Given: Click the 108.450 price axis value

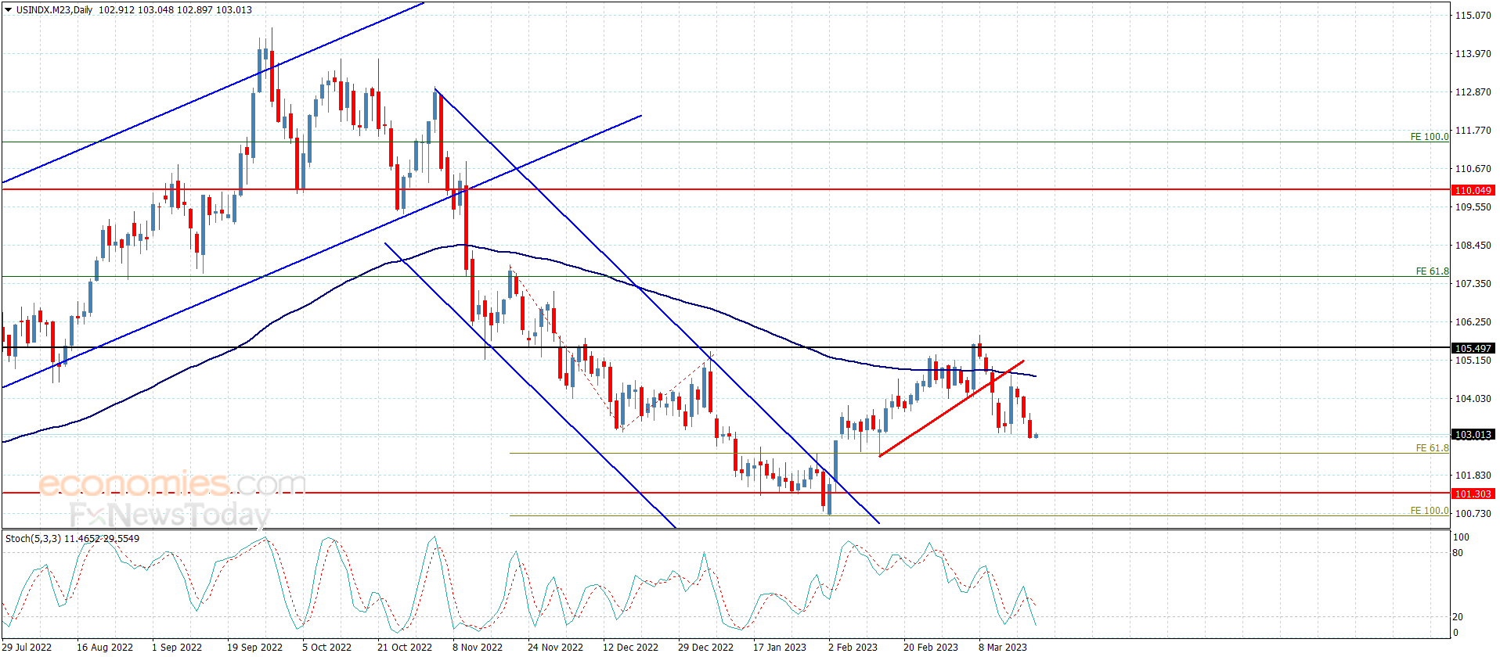Looking at the screenshot, I should [1473, 245].
